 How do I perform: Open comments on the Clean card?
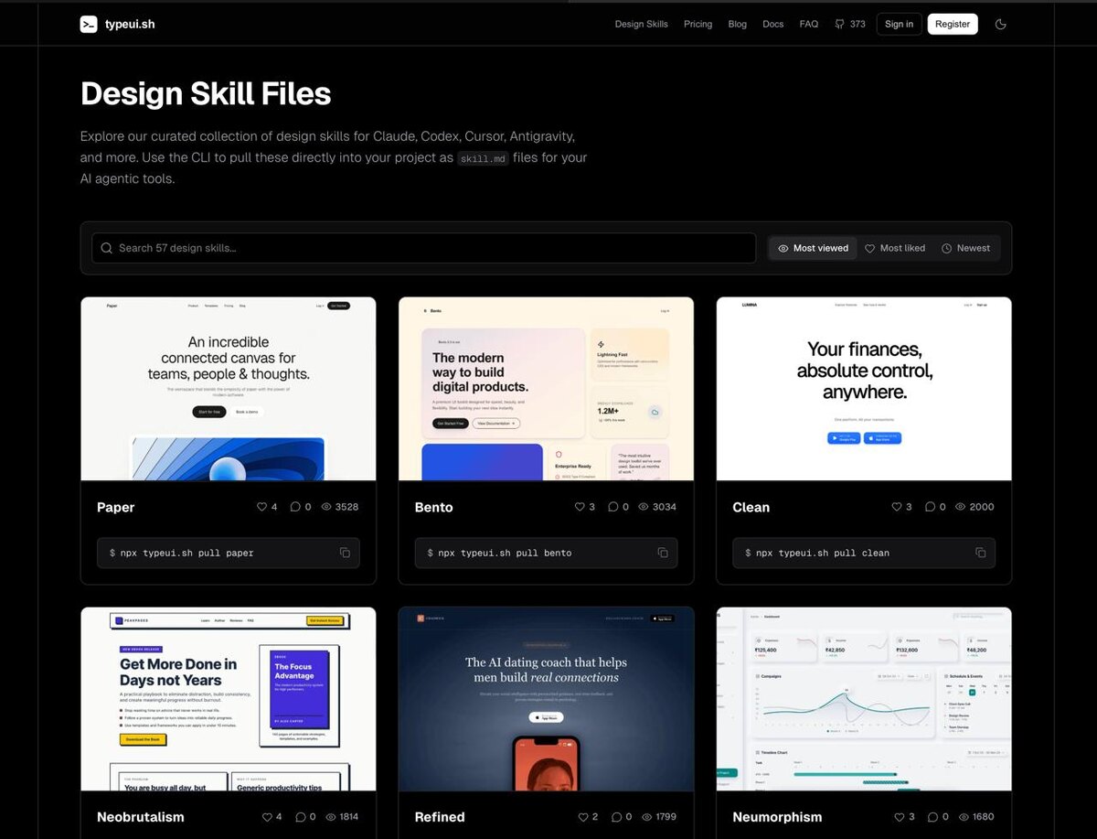point(935,507)
